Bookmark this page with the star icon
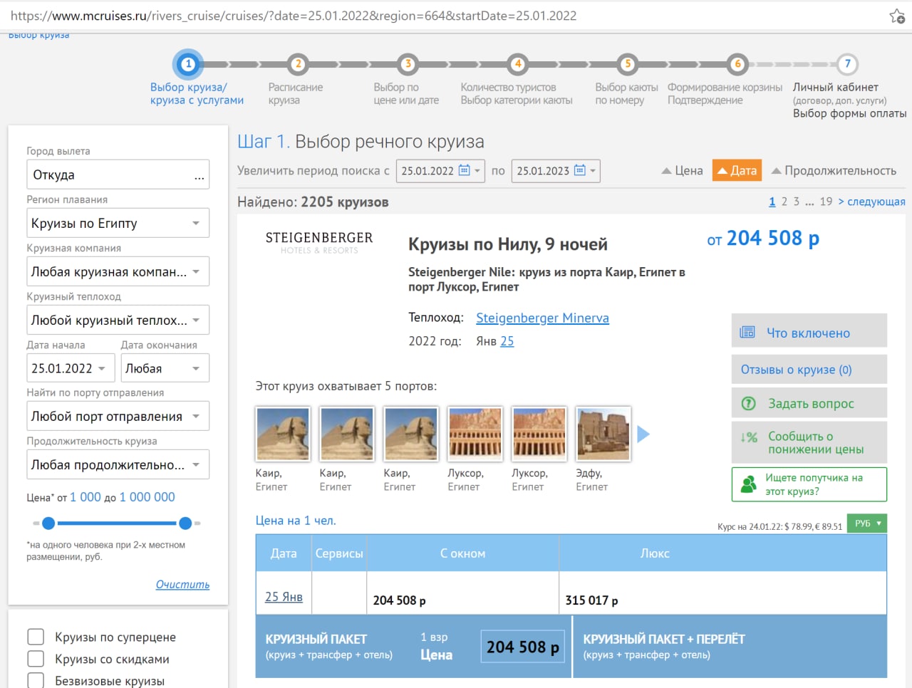 (x=897, y=16)
